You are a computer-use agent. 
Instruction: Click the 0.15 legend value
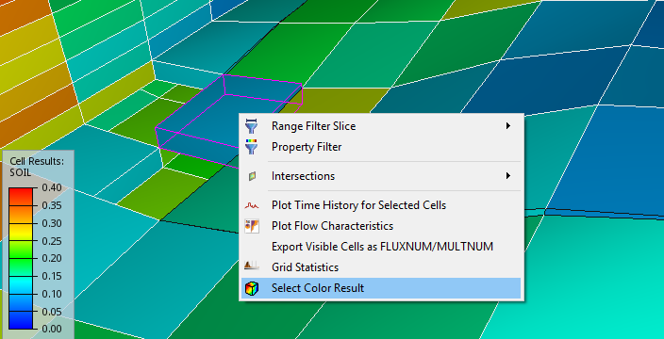point(52,276)
